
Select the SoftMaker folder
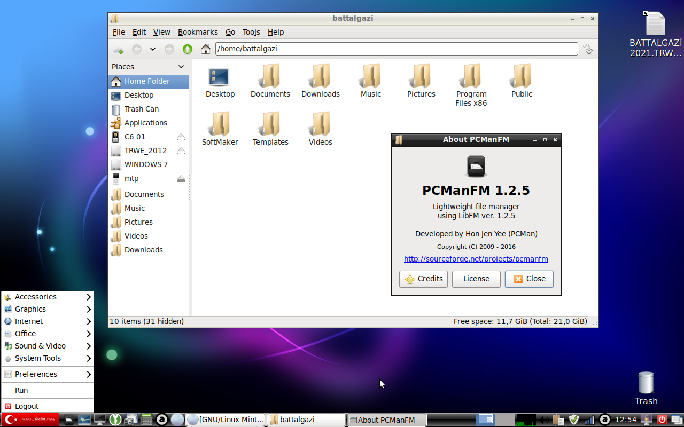(220, 129)
